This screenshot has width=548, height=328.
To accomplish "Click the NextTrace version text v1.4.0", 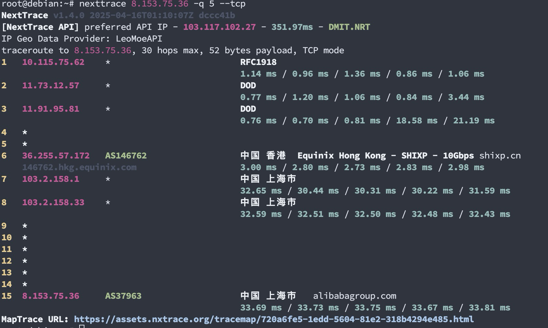I will 69,15.
